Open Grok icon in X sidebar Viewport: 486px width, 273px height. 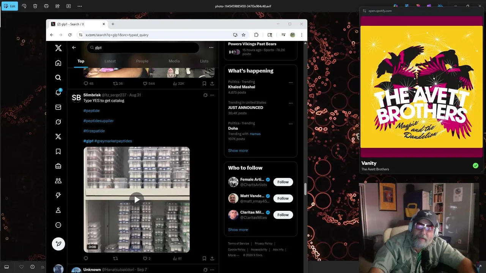[58, 122]
